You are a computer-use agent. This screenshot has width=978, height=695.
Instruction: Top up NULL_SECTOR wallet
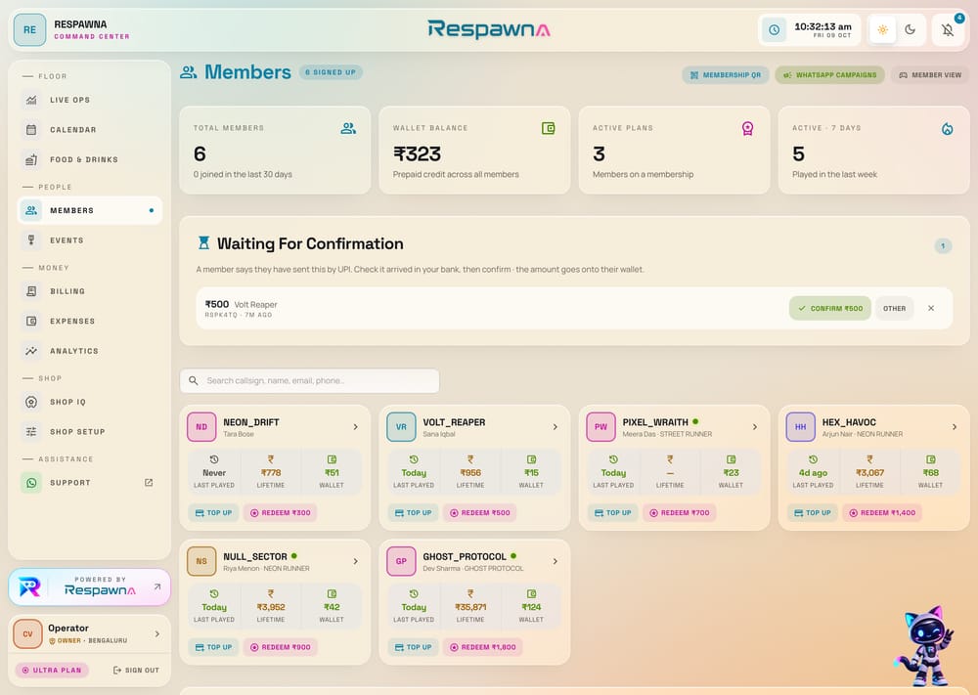[213, 648]
